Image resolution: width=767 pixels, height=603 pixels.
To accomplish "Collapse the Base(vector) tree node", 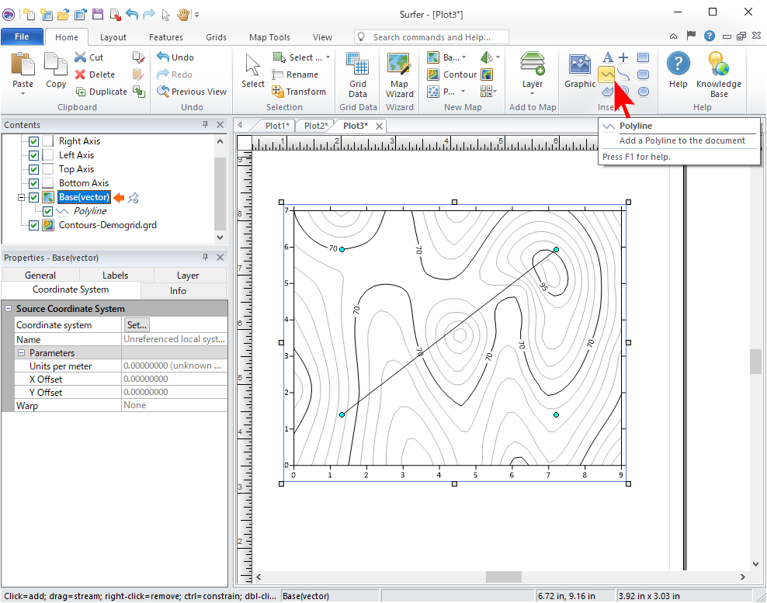I will [x=22, y=198].
